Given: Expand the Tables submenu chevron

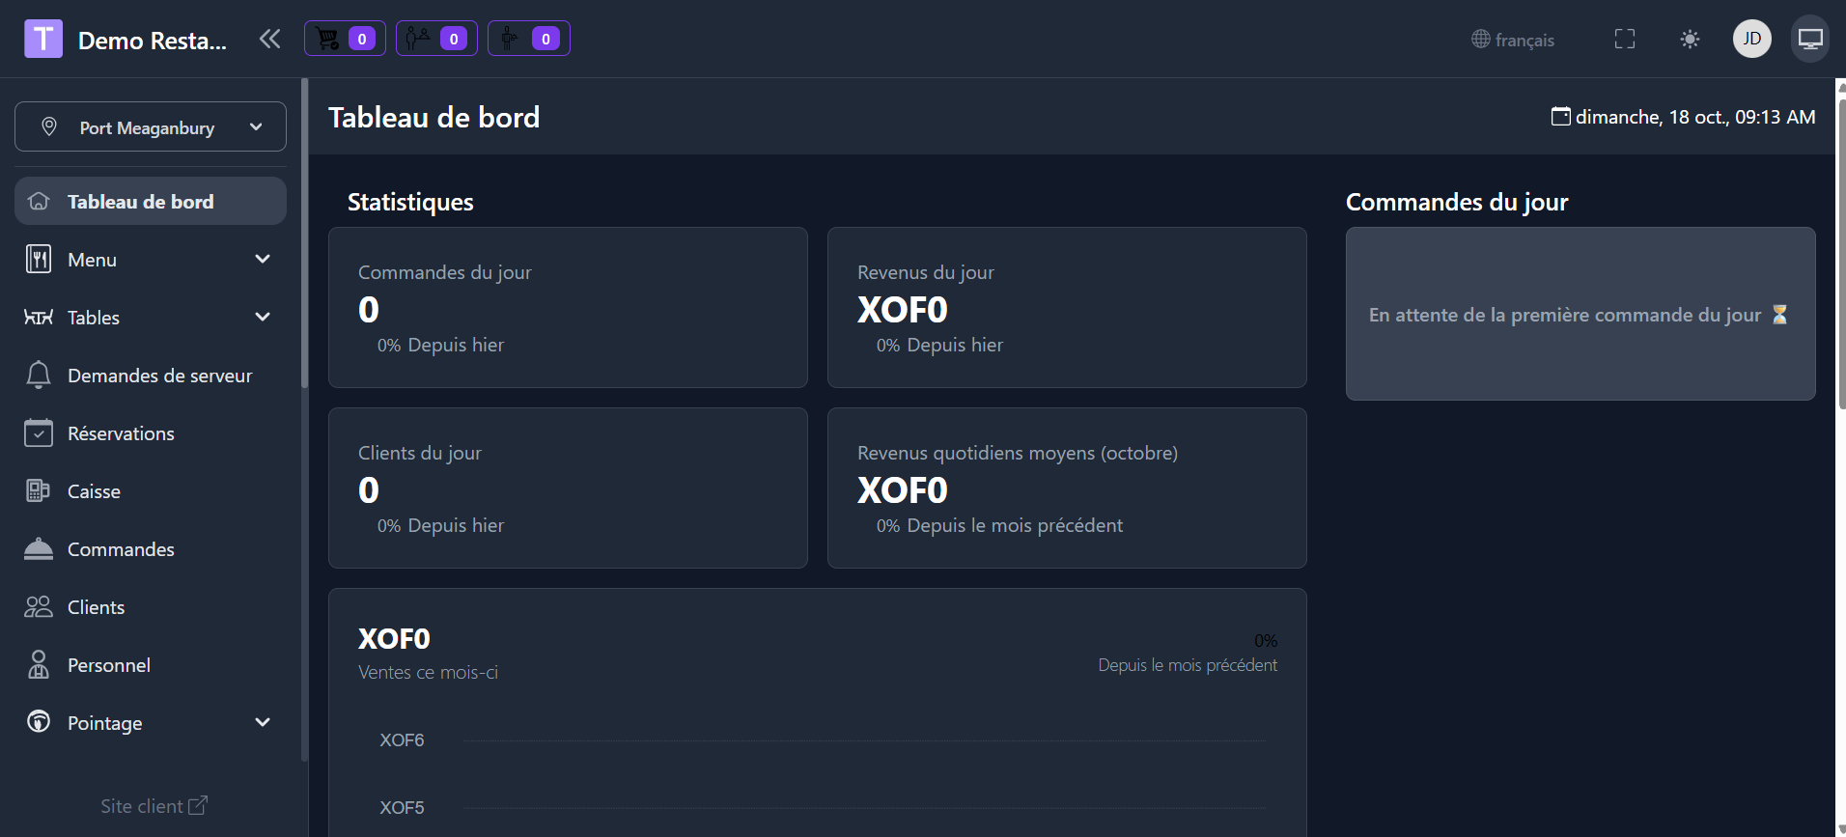Looking at the screenshot, I should coord(263,317).
